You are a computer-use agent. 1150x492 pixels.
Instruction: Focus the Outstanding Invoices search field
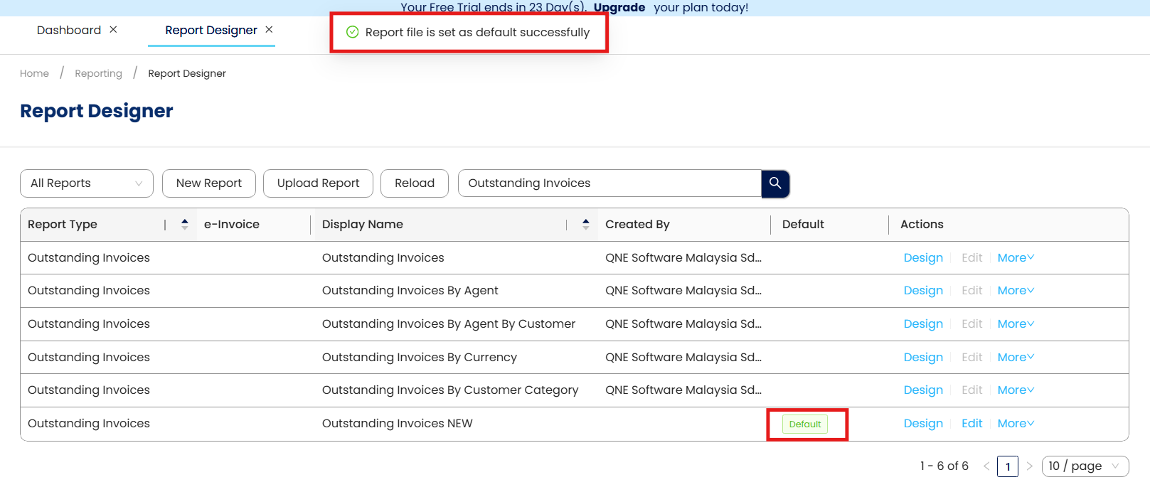(609, 183)
